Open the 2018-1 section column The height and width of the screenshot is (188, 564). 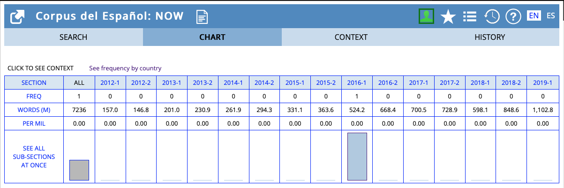click(481, 83)
